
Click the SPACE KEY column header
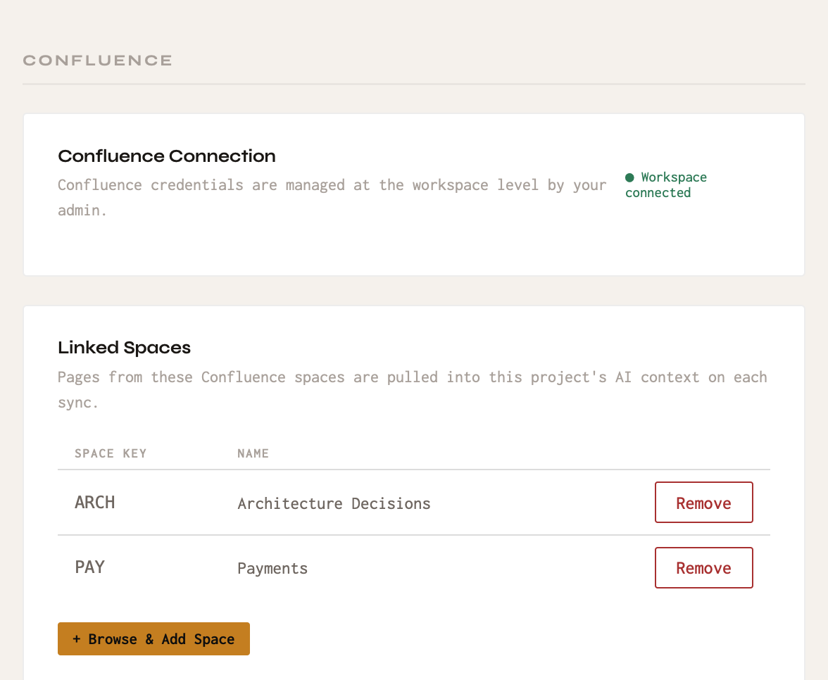(x=111, y=453)
